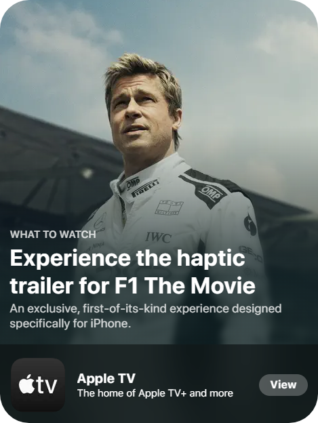This screenshot has width=318, height=423.
Task: Click the IWC logo on racing suit
Action: 159,237
